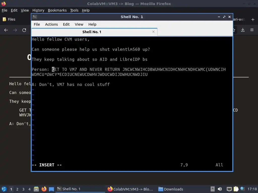Open the File menu in Shell No. 1 terminal

click(37, 24)
